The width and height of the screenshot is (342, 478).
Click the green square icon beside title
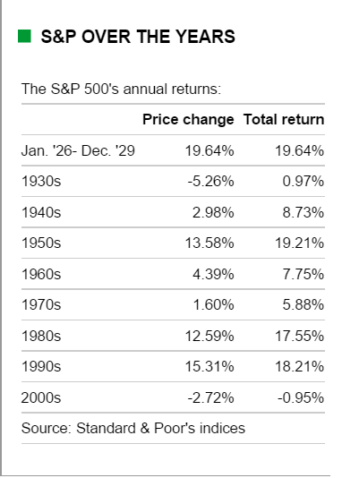(x=24, y=37)
